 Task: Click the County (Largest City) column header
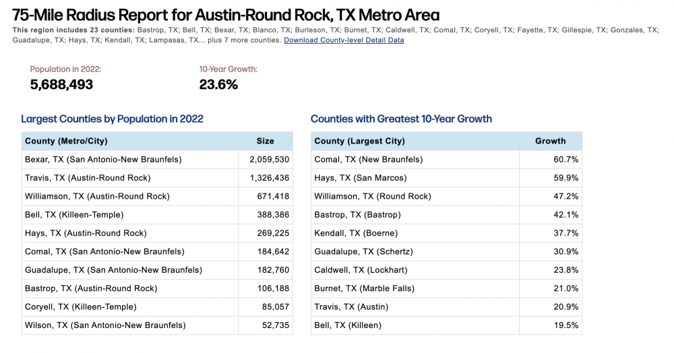359,141
